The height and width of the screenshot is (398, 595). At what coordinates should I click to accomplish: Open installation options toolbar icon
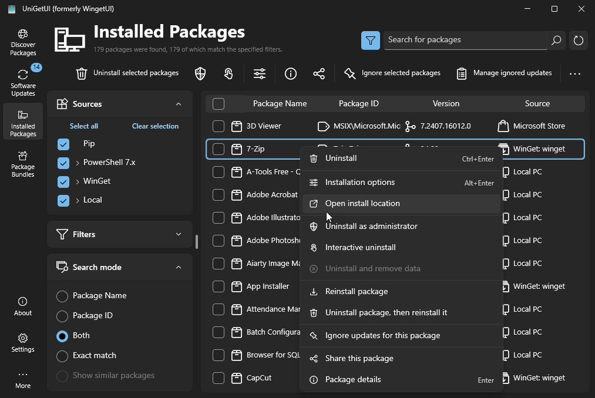(x=260, y=73)
